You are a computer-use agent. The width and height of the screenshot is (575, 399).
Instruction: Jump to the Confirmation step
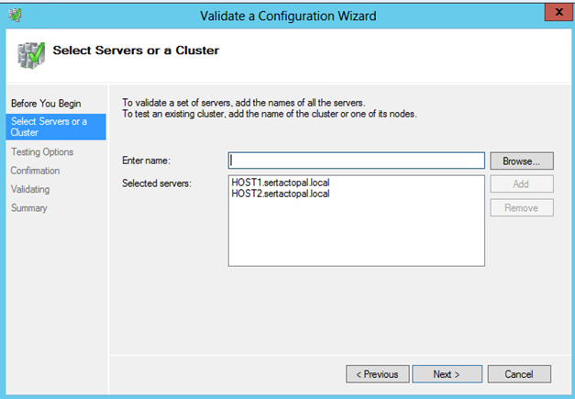[35, 171]
